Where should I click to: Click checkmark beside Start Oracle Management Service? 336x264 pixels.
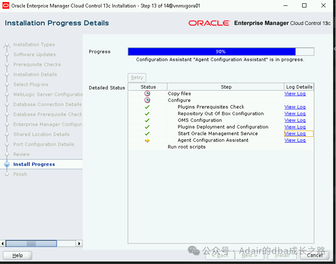147,134
